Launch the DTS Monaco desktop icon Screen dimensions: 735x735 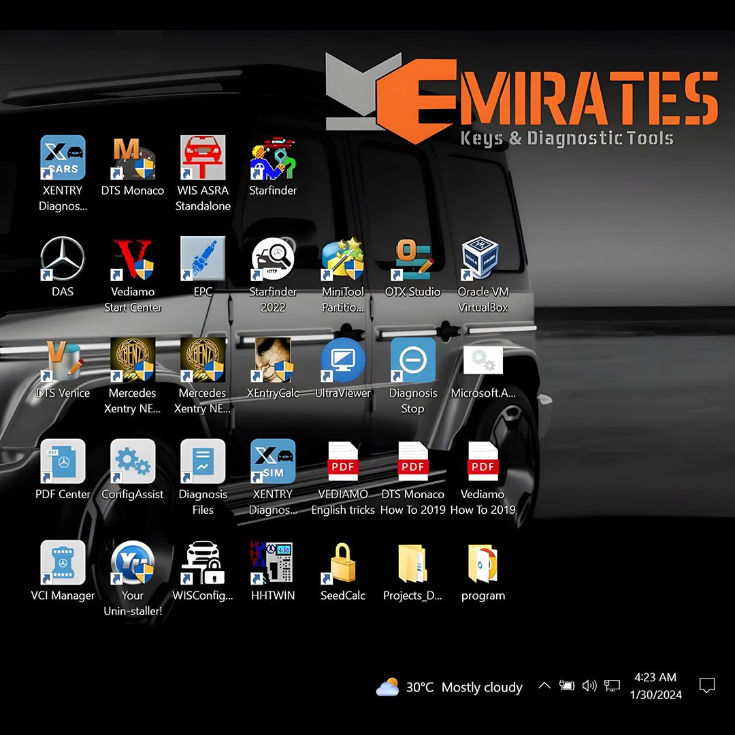point(133,158)
